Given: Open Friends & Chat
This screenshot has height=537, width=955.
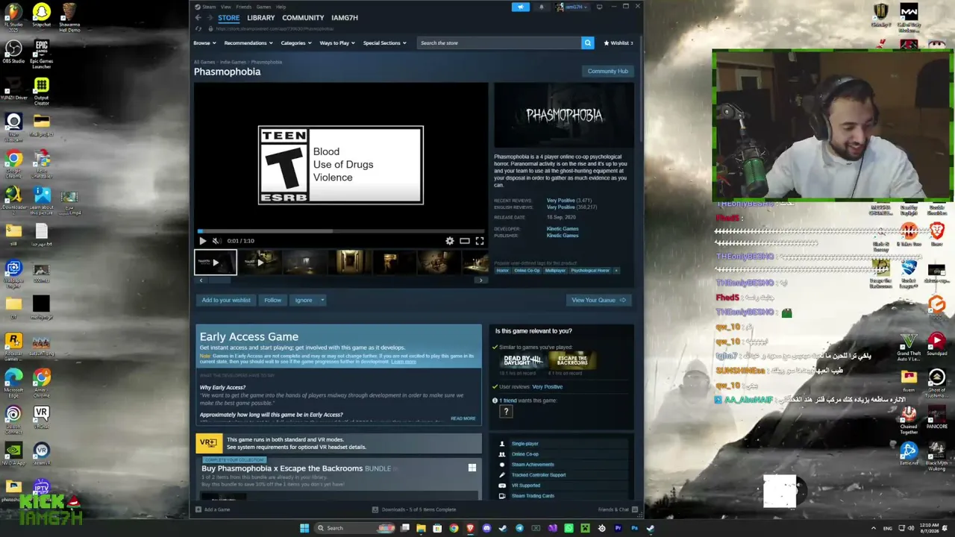Looking at the screenshot, I should coord(618,509).
